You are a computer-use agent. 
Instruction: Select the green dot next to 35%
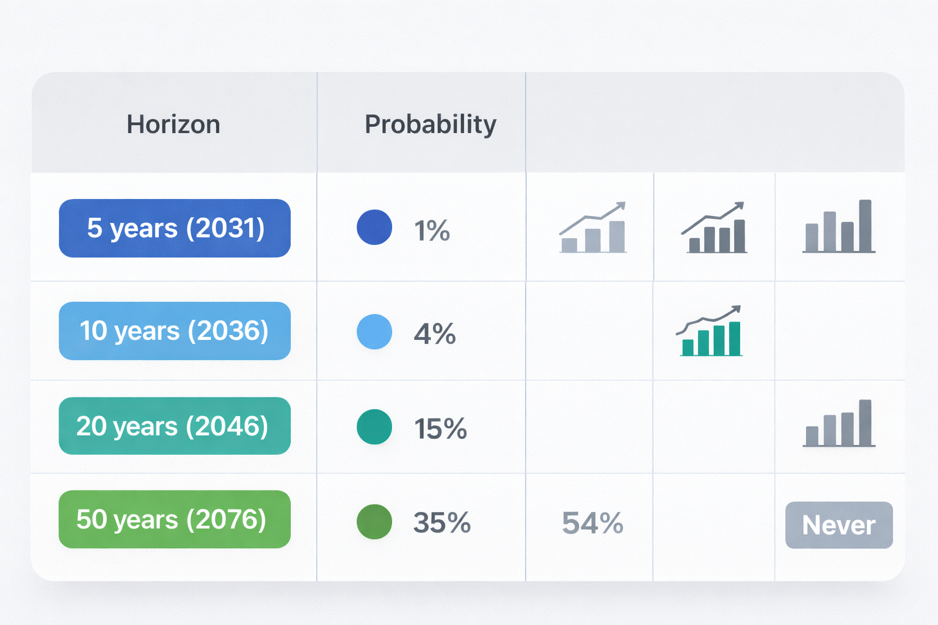(374, 522)
